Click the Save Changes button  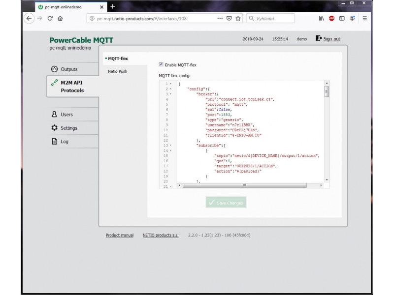point(226,202)
